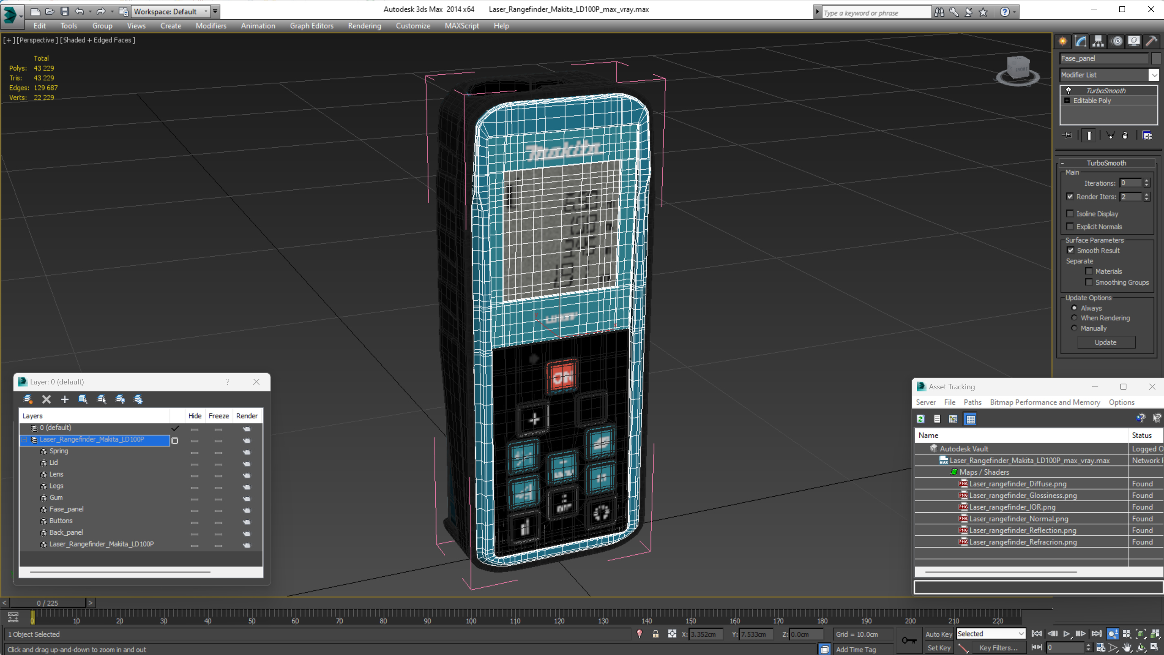The image size is (1164, 655).
Task: Click the Perspective viewport label
Action: tap(37, 40)
